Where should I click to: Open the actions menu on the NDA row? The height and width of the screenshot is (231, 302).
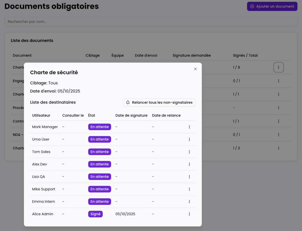click(x=278, y=135)
